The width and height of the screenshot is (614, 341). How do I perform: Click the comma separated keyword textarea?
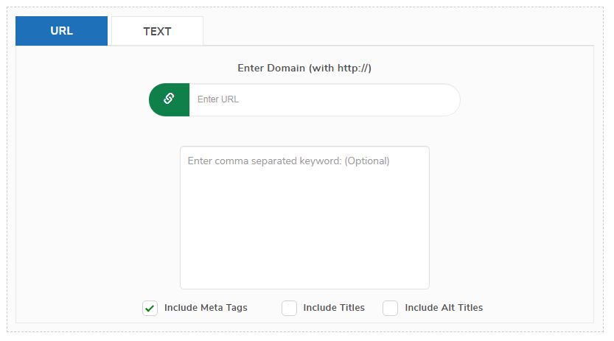tap(304, 218)
